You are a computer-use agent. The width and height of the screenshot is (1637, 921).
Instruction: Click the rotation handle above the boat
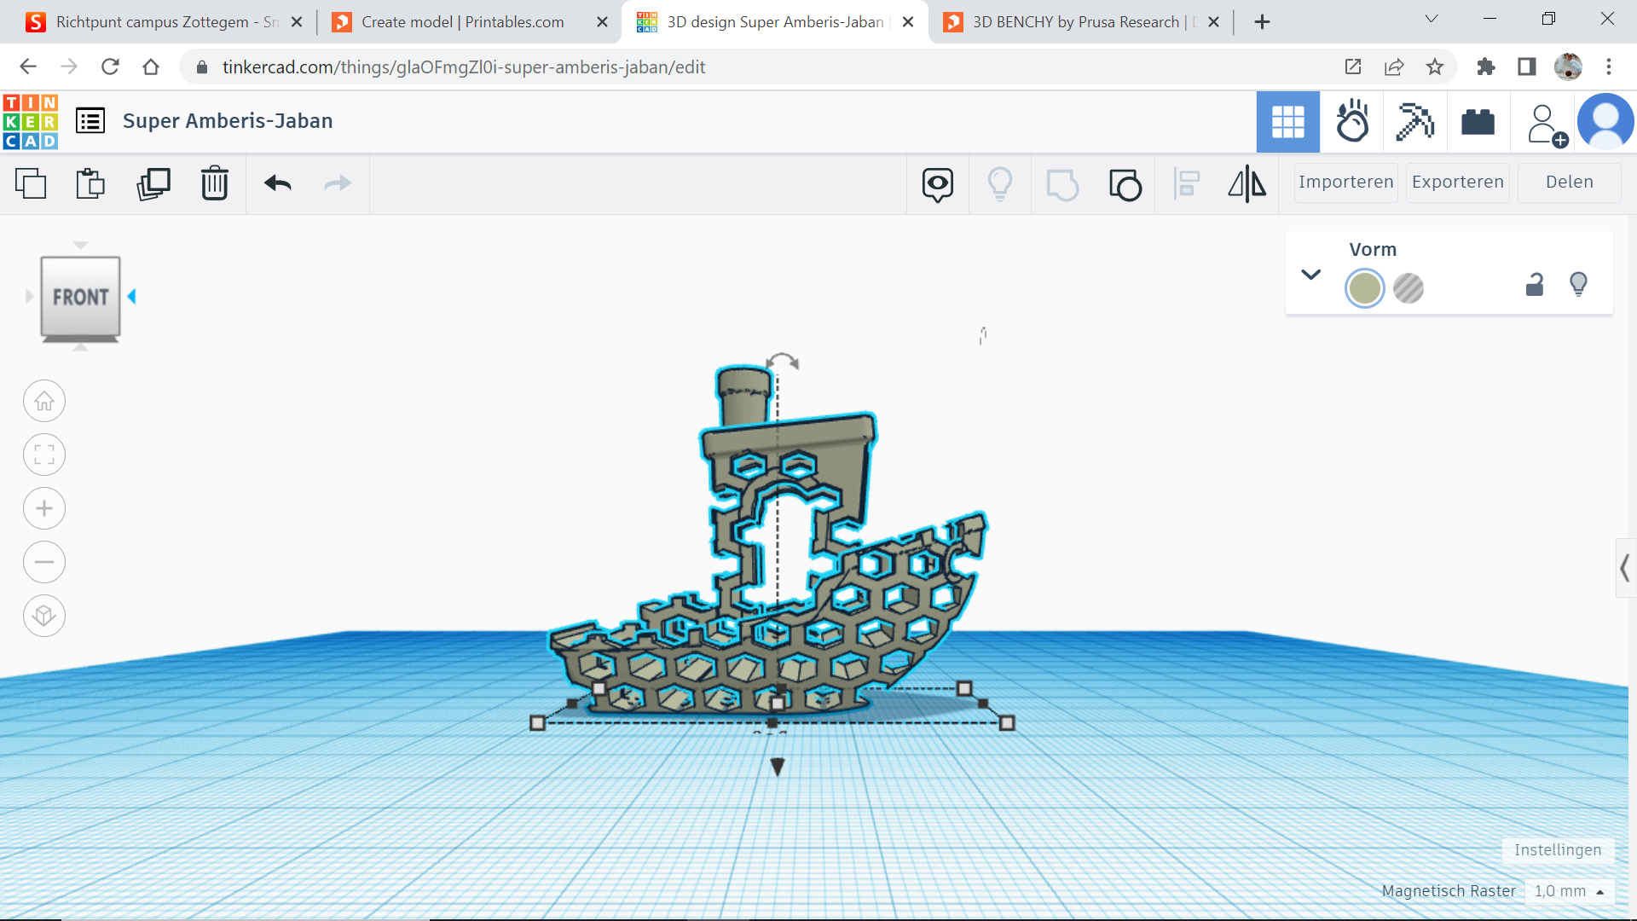point(783,362)
